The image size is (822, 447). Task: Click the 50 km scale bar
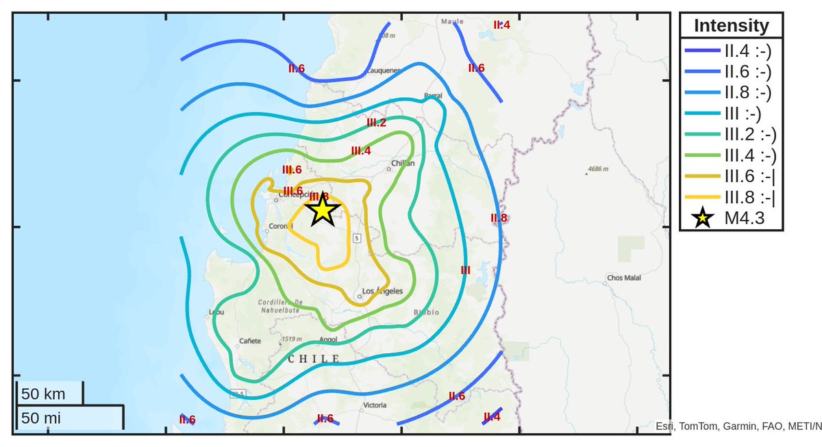[x=49, y=394]
